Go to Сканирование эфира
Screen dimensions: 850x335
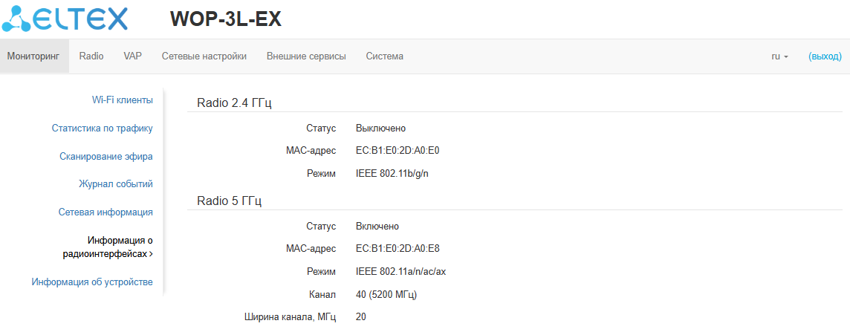(106, 156)
